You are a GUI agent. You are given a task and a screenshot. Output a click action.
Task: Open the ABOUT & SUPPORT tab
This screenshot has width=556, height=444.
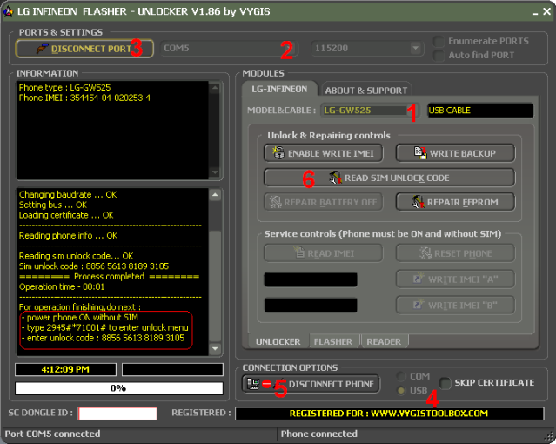pyautogui.click(x=366, y=91)
